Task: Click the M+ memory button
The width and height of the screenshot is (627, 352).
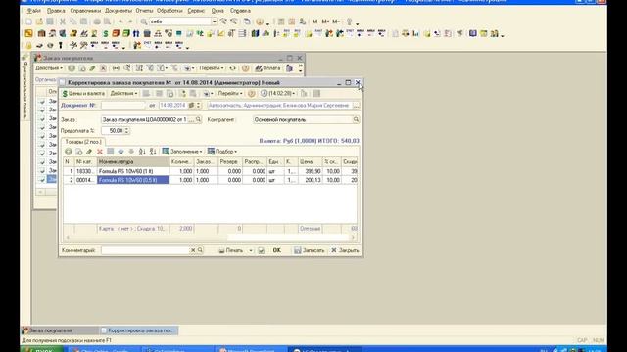Action: coord(325,22)
